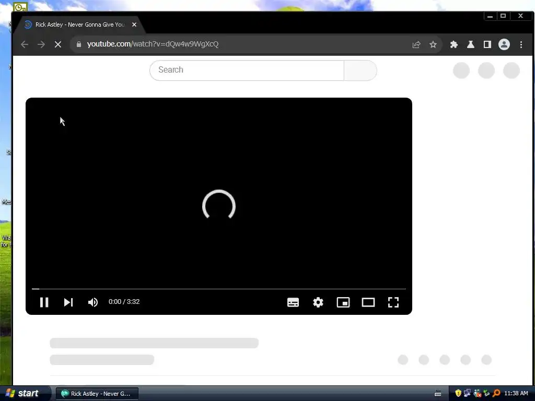Select the Rick Astley - Never Gonna Give You tab
Viewport: 535px width, 401px height.
pyautogui.click(x=79, y=25)
